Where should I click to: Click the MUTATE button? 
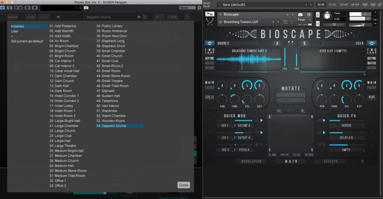pos(291,88)
